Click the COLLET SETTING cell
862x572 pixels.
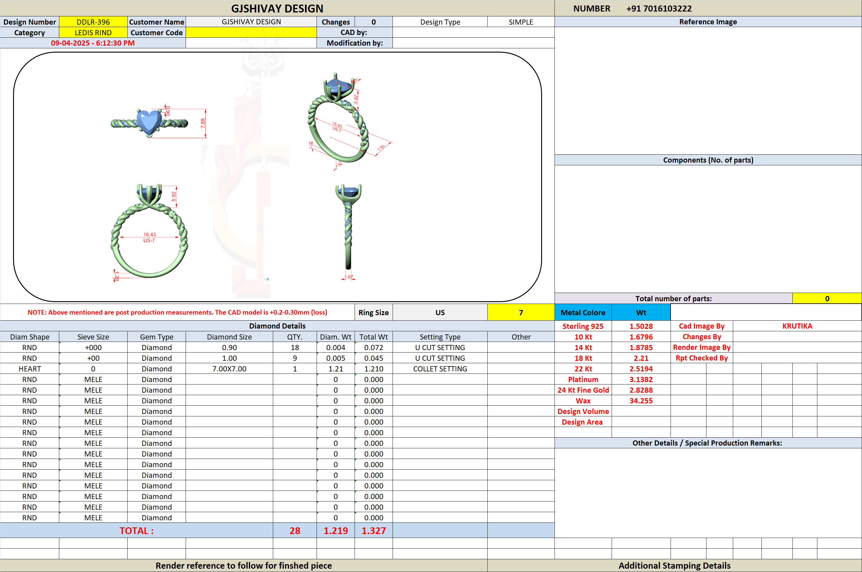(x=440, y=369)
